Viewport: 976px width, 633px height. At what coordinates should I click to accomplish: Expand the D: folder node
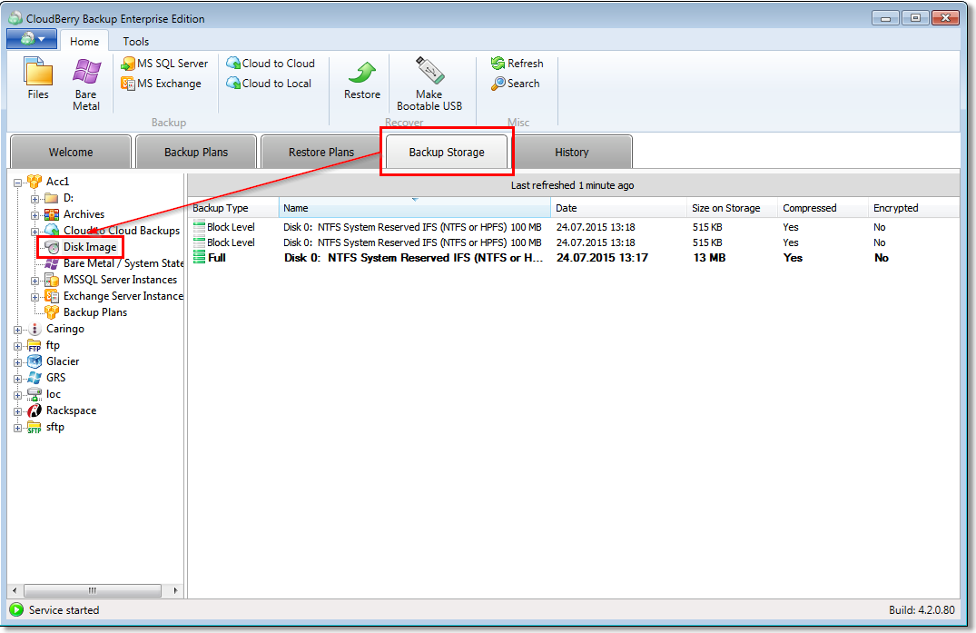(x=35, y=199)
